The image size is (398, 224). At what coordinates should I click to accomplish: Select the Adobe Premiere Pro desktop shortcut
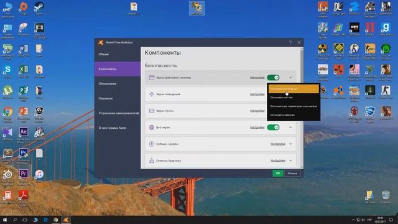(24, 177)
